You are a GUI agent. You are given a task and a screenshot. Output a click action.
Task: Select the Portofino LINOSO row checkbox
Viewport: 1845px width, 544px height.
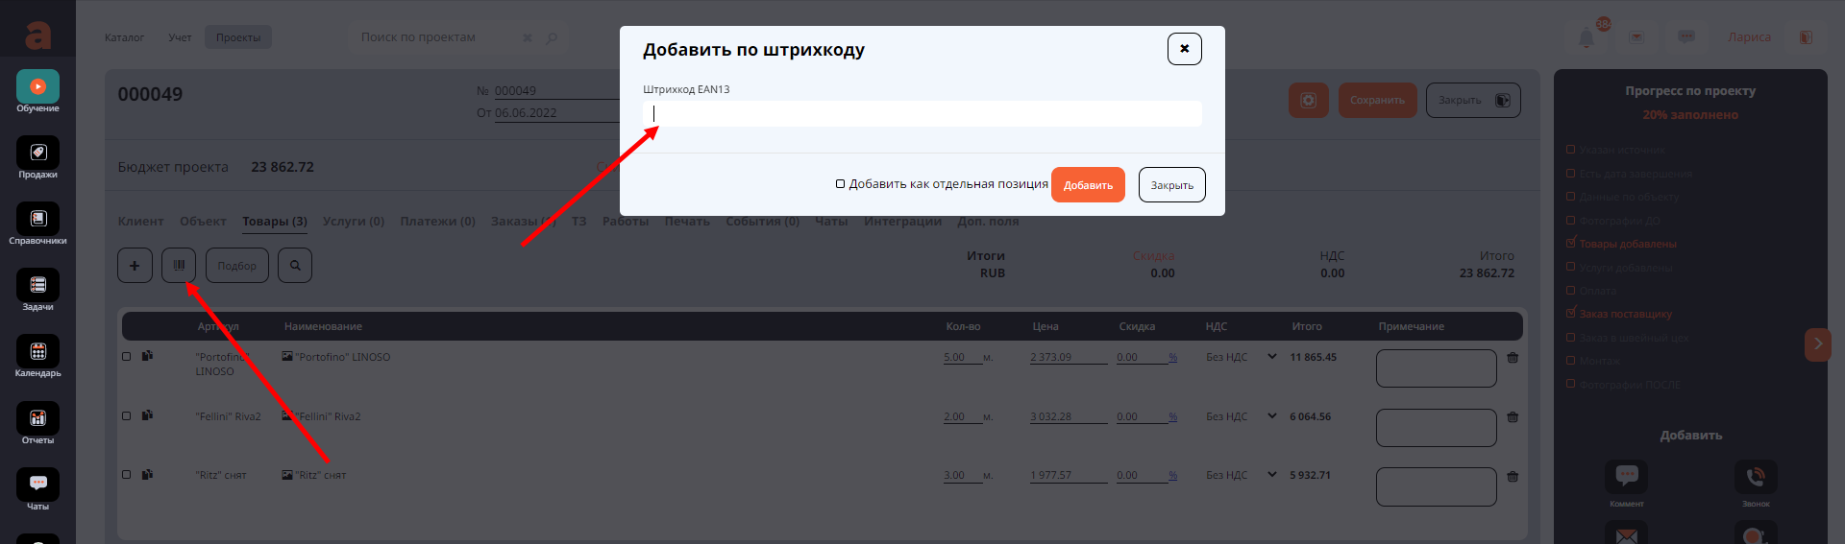point(126,357)
